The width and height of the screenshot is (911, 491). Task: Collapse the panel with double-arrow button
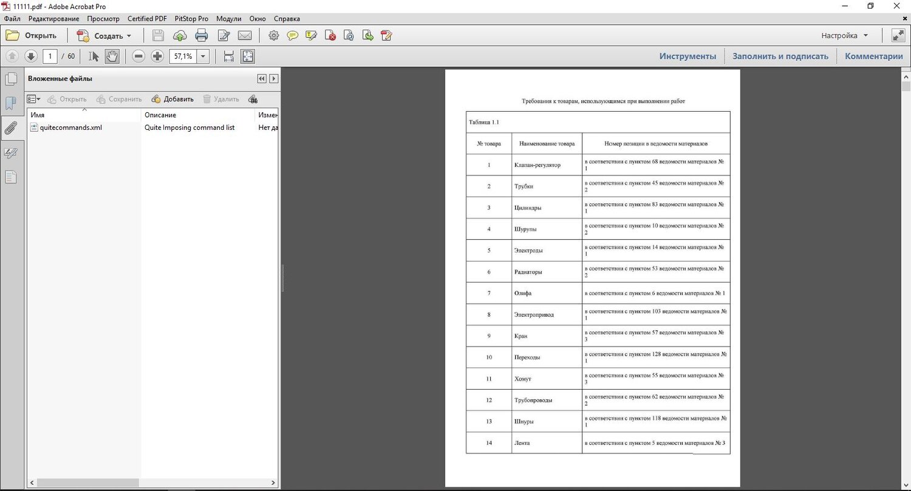[262, 79]
